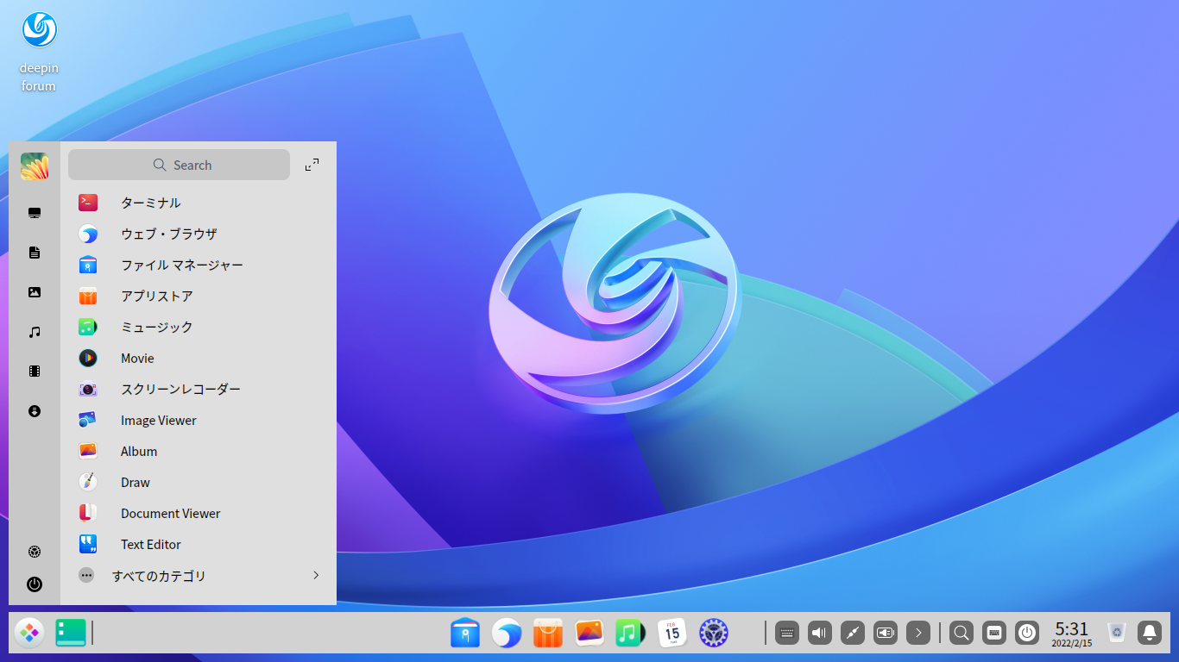This screenshot has height=662, width=1179.
Task: Launch ウェブ・ブラウザ from the app list
Action: point(199,234)
